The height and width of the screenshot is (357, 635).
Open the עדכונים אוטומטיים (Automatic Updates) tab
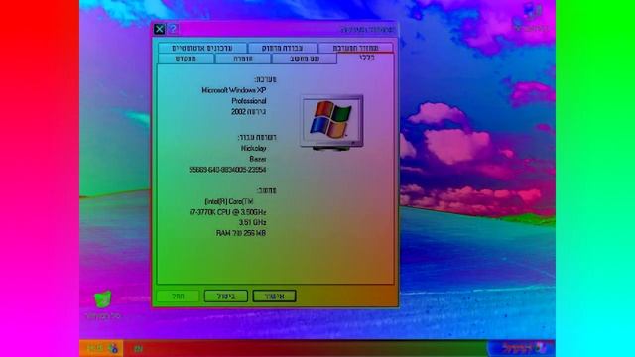202,48
